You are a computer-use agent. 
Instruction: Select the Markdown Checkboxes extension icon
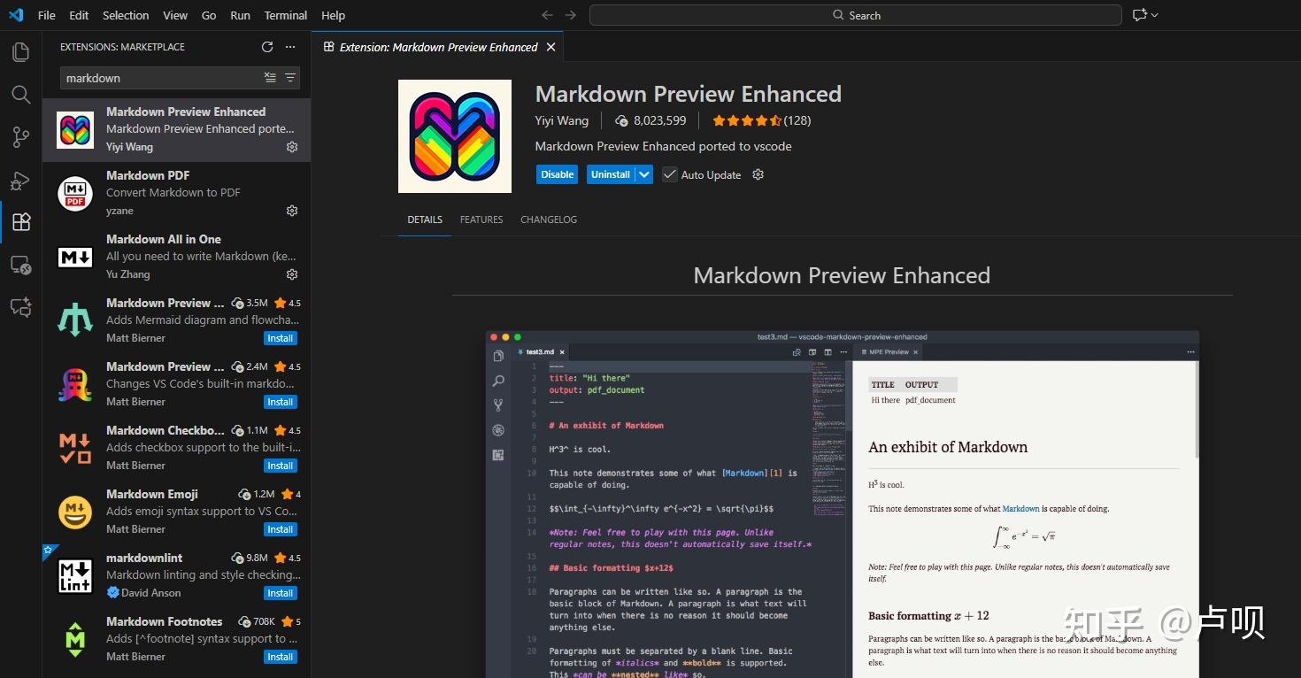[x=75, y=449]
